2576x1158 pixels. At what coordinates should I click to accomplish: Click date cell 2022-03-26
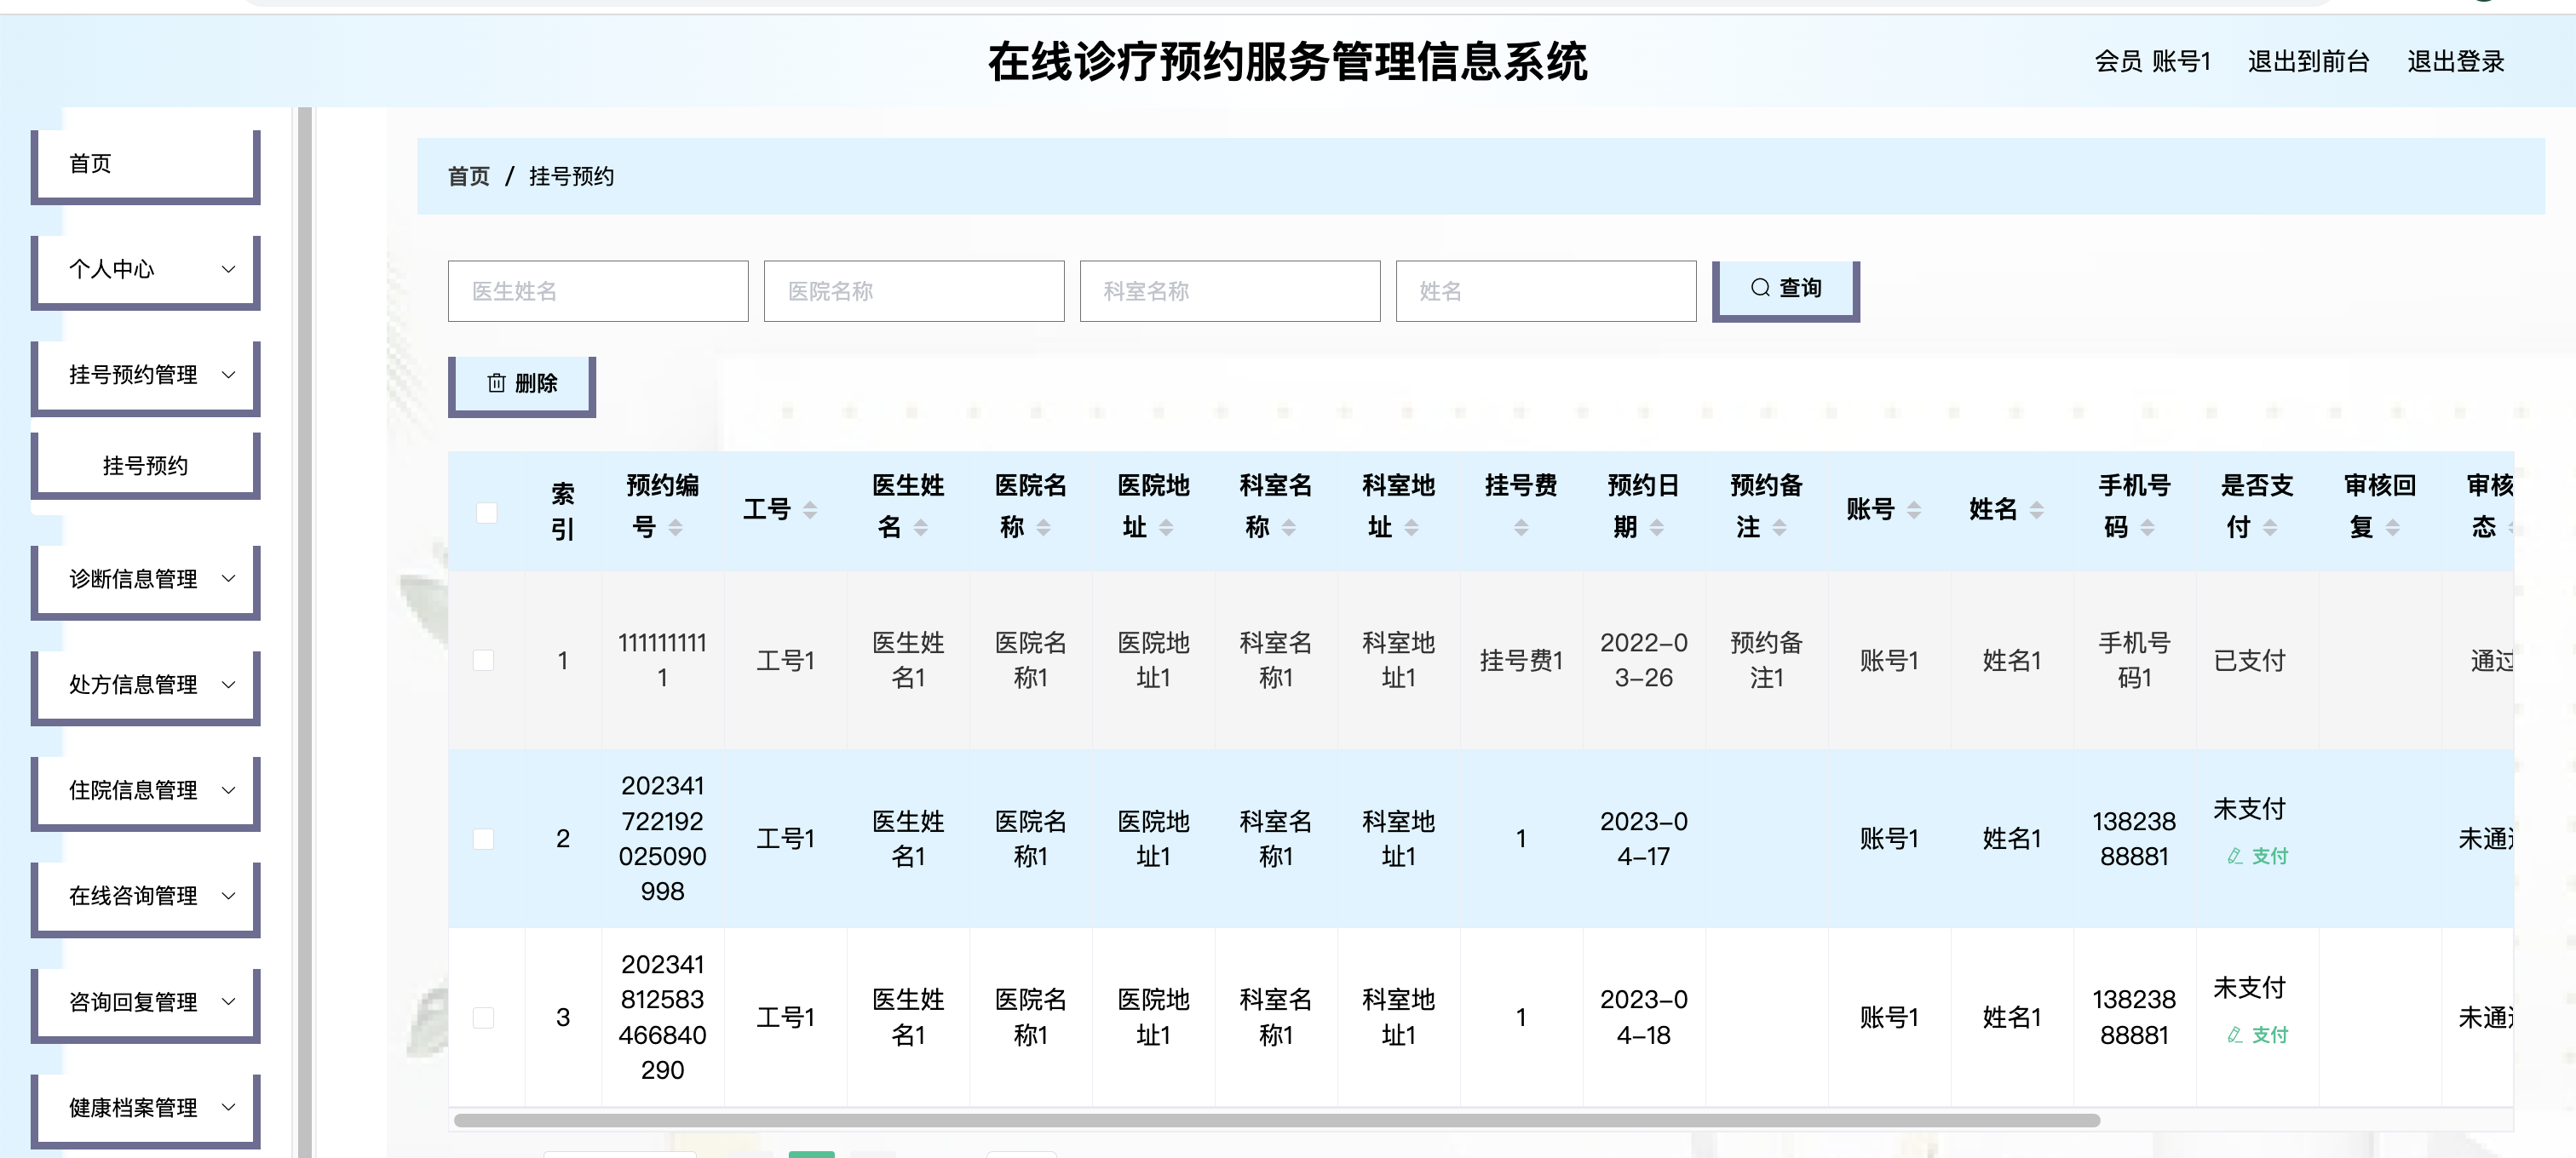1643,661
